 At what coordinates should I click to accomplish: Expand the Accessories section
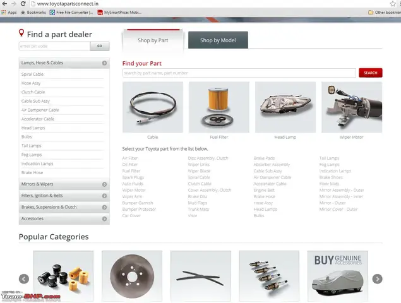(64, 218)
